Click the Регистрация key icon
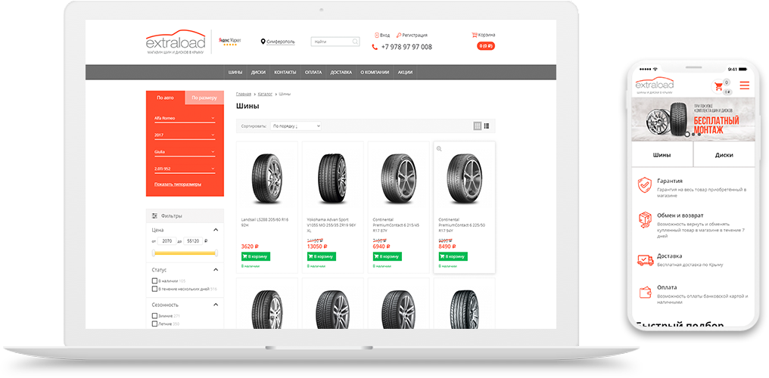The height and width of the screenshot is (378, 769). [399, 36]
